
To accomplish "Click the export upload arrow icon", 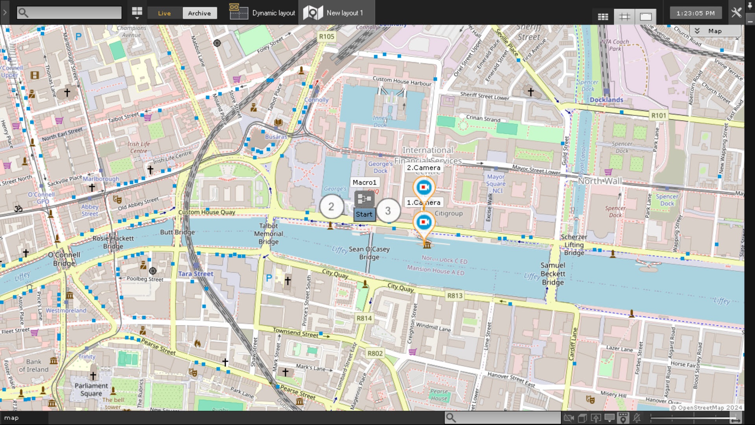I will tap(596, 418).
